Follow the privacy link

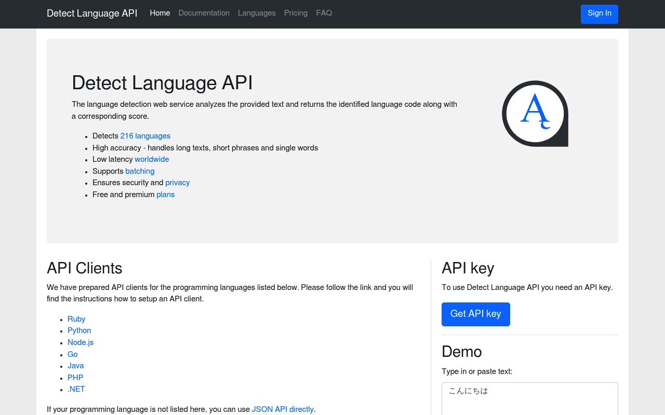point(178,183)
